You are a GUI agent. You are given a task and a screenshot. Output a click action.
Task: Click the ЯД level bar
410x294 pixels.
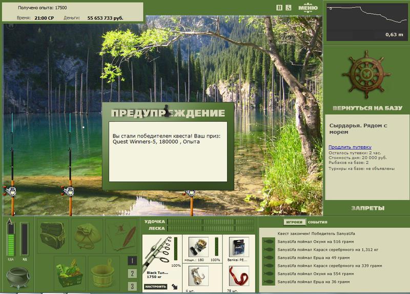coord(25,239)
